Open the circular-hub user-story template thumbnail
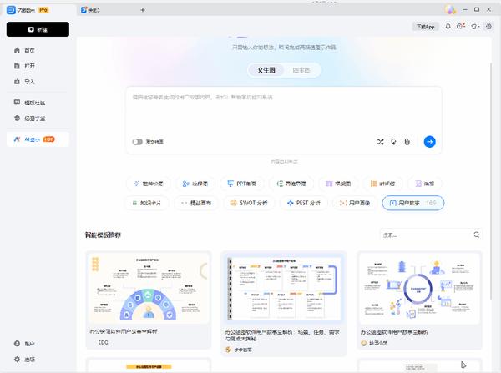 point(419,288)
